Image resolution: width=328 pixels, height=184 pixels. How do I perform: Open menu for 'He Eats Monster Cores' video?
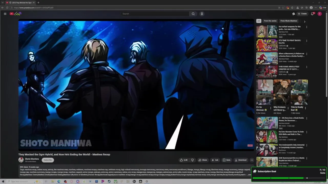pyautogui.click(x=306, y=132)
